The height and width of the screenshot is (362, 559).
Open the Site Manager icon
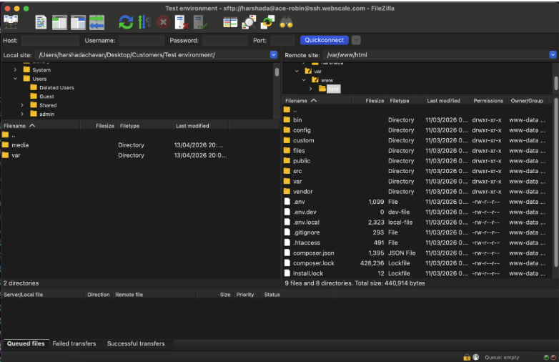[11, 22]
